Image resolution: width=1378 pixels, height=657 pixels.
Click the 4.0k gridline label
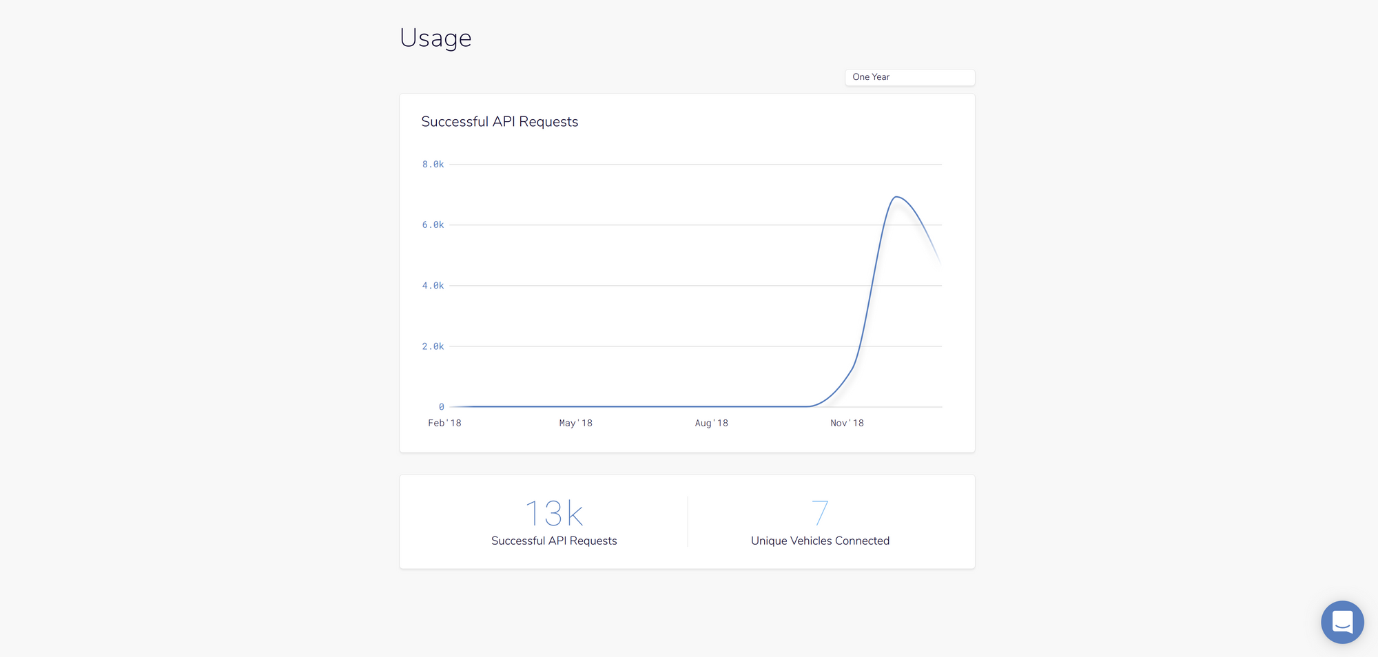click(433, 285)
